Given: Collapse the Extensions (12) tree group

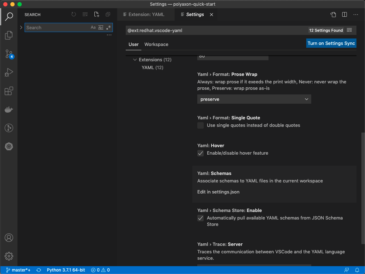Looking at the screenshot, I should (135, 60).
